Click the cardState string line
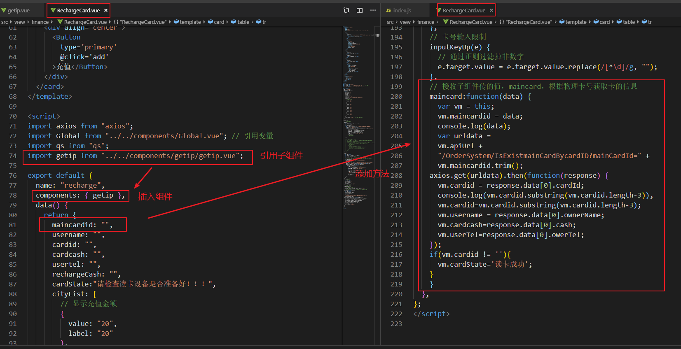The height and width of the screenshot is (349, 681). [134, 284]
